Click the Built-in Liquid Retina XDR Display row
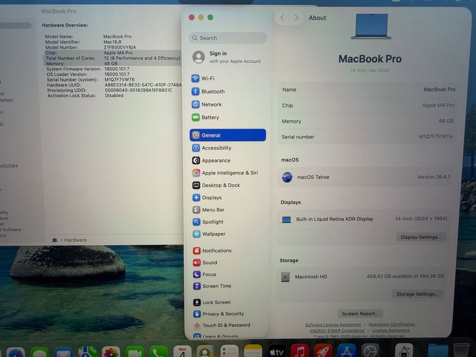The height and width of the screenshot is (357, 476). point(365,219)
